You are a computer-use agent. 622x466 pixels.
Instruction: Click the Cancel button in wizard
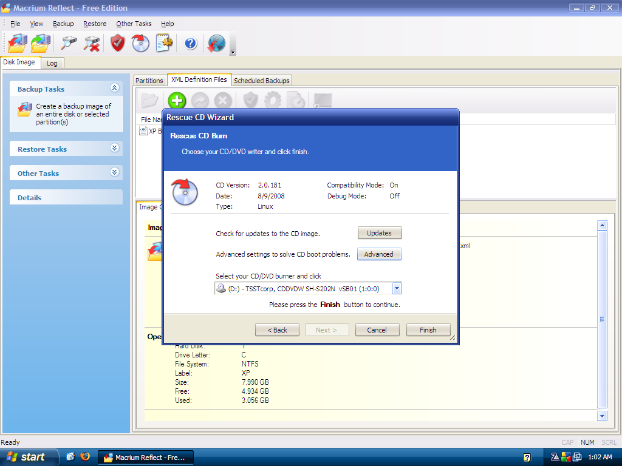click(377, 330)
